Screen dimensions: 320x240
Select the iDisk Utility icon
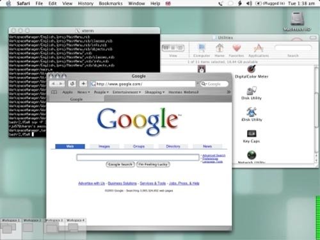point(252,115)
